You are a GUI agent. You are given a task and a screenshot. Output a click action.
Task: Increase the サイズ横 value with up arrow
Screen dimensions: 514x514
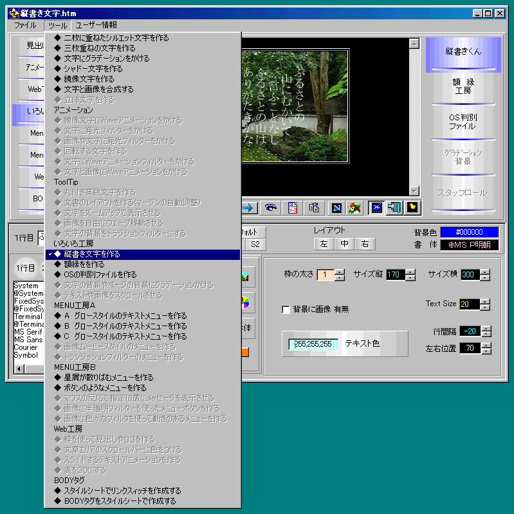click(x=486, y=271)
